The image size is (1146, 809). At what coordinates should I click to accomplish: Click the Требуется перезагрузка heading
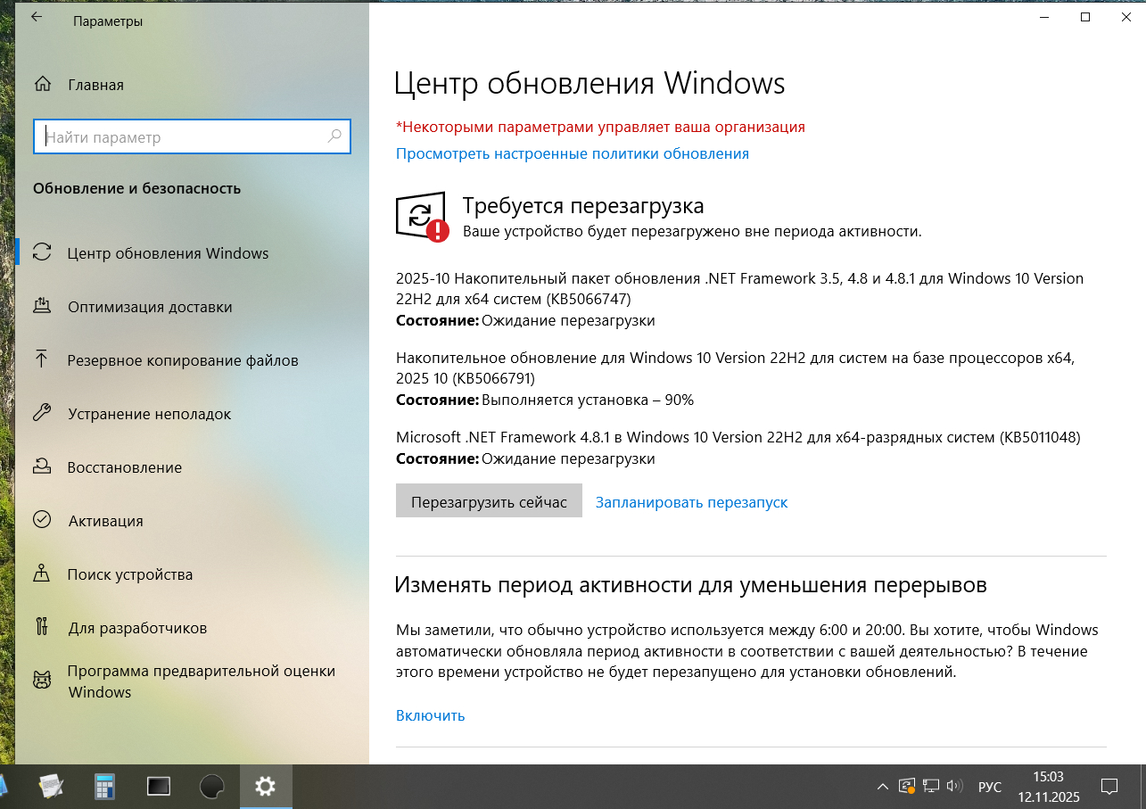pos(583,206)
